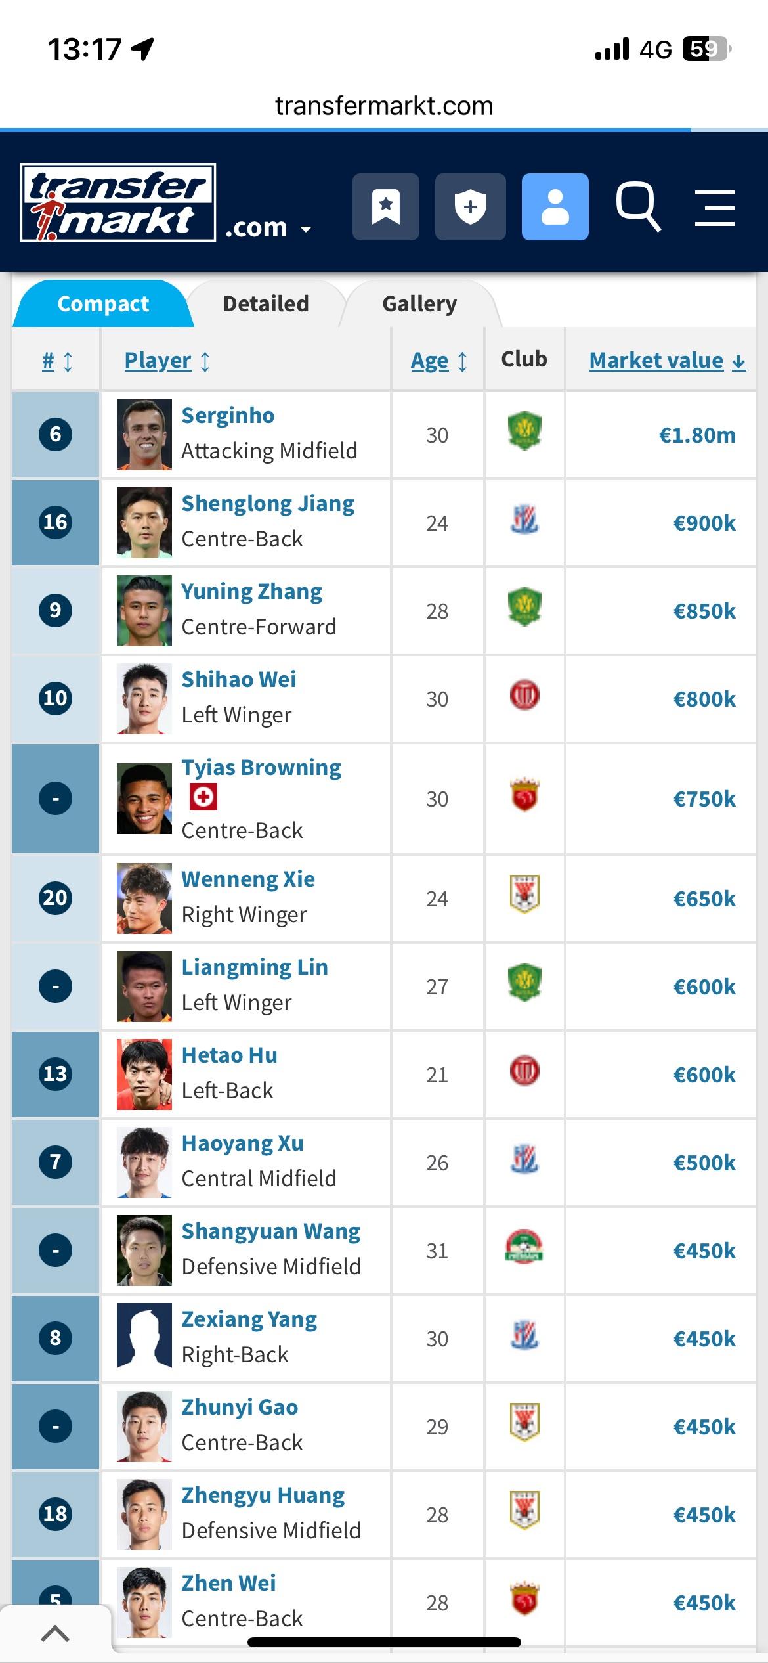
Task: Tap Tyias Browning's Swiss injury cross icon
Action: click(x=203, y=797)
